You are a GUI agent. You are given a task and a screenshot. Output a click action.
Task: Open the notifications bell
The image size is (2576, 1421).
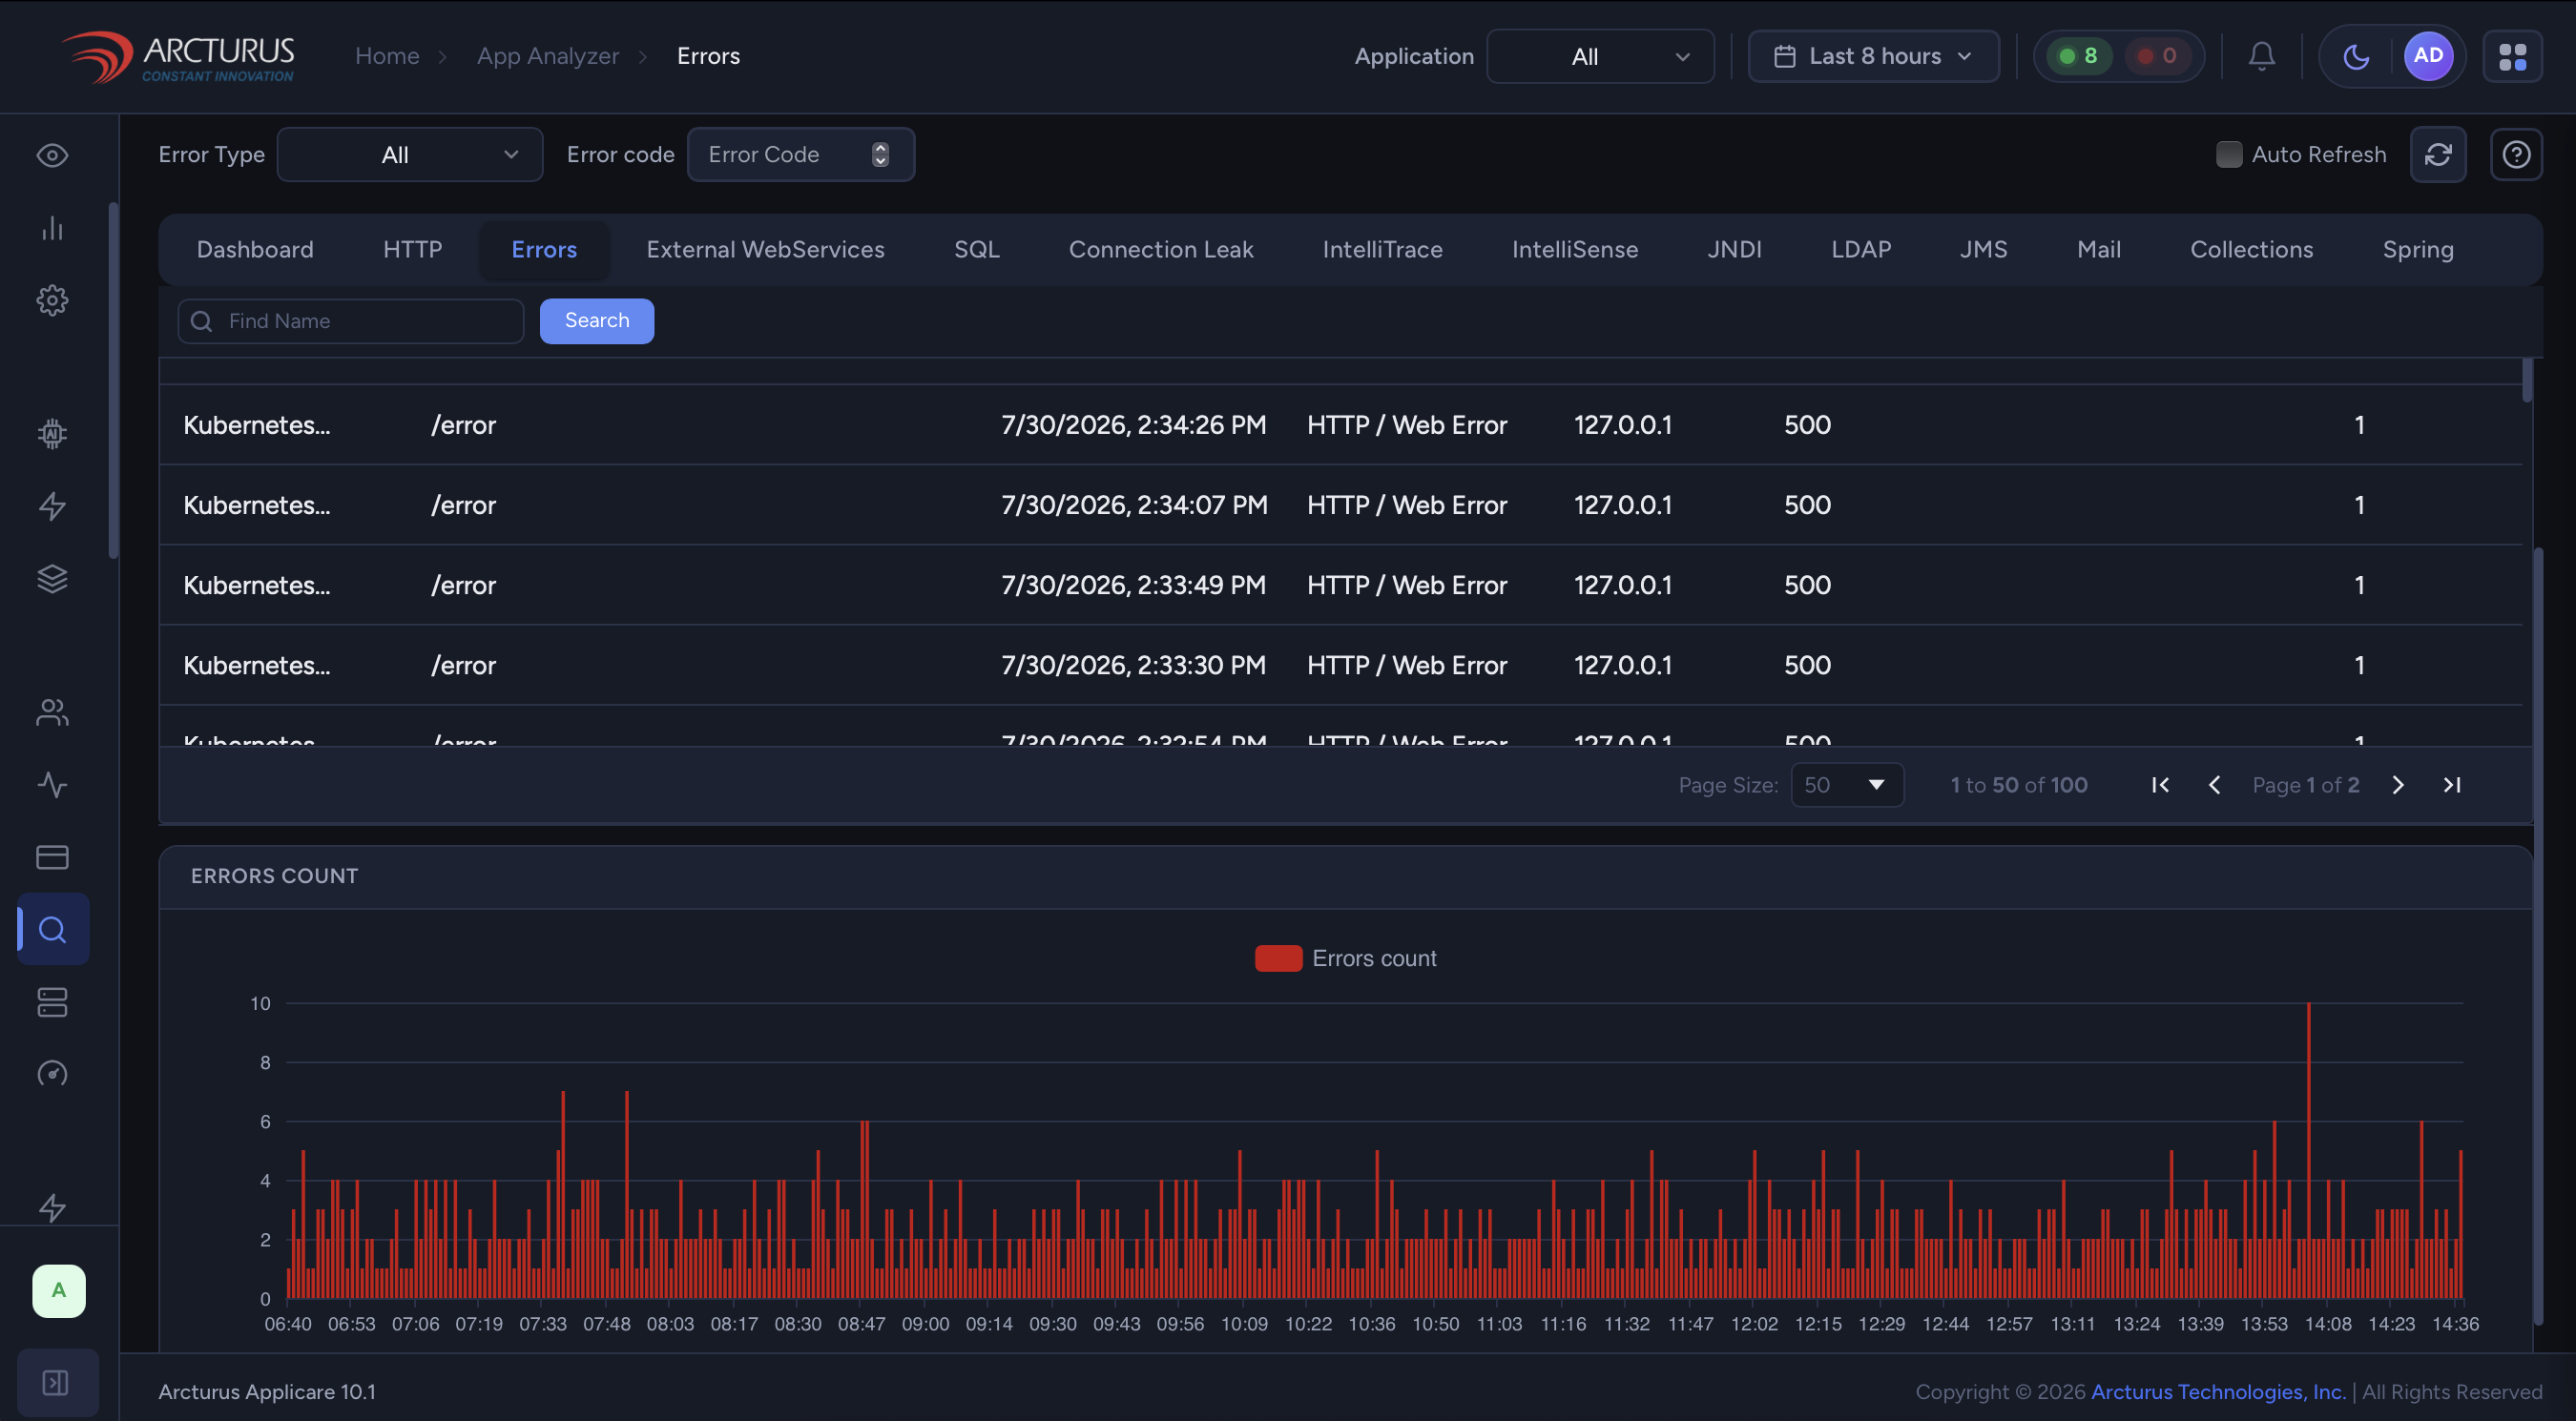2262,56
